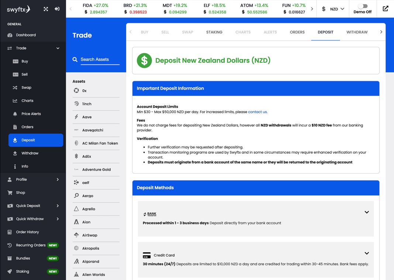Screen dimensions: 394x280
Task: Click the Search Assets field
Action: 100,59
